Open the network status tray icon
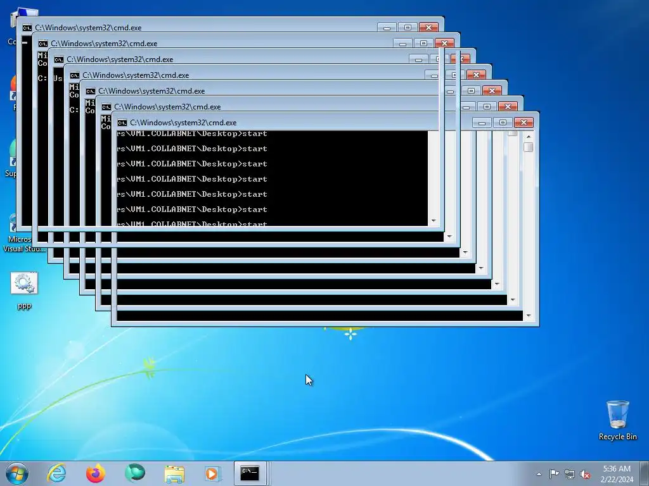This screenshot has height=486, width=649. [570, 474]
